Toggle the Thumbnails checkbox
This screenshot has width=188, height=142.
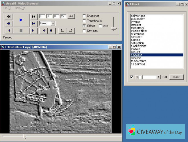point(84,21)
